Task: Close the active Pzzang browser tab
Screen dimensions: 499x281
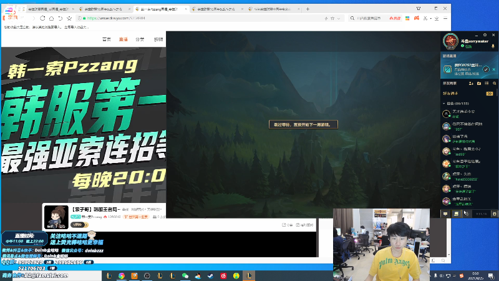Action: click(186, 9)
